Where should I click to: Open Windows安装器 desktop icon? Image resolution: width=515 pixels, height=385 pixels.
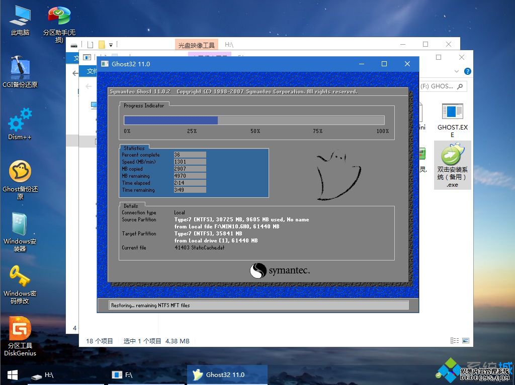click(x=20, y=232)
